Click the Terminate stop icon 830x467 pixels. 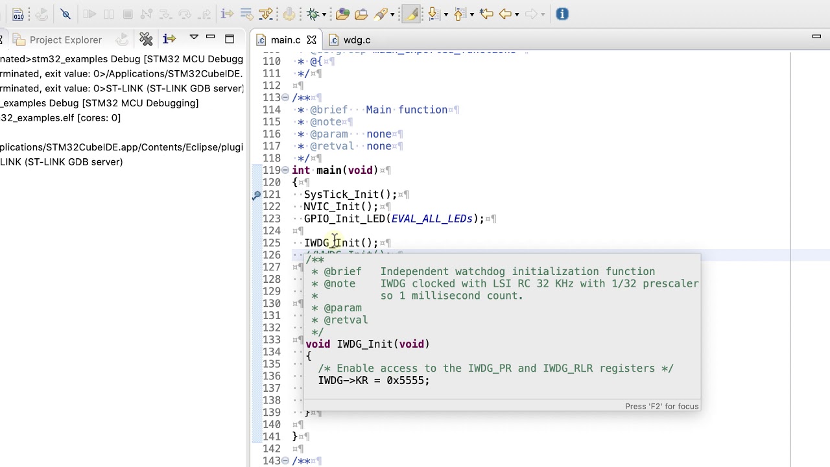coord(128,14)
